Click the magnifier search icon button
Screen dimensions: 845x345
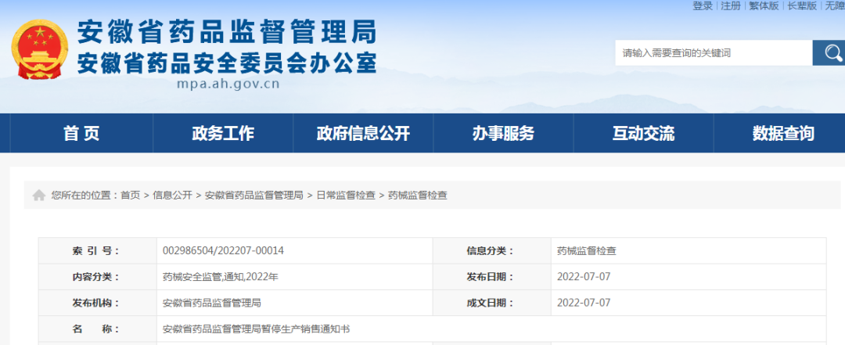coord(829,53)
